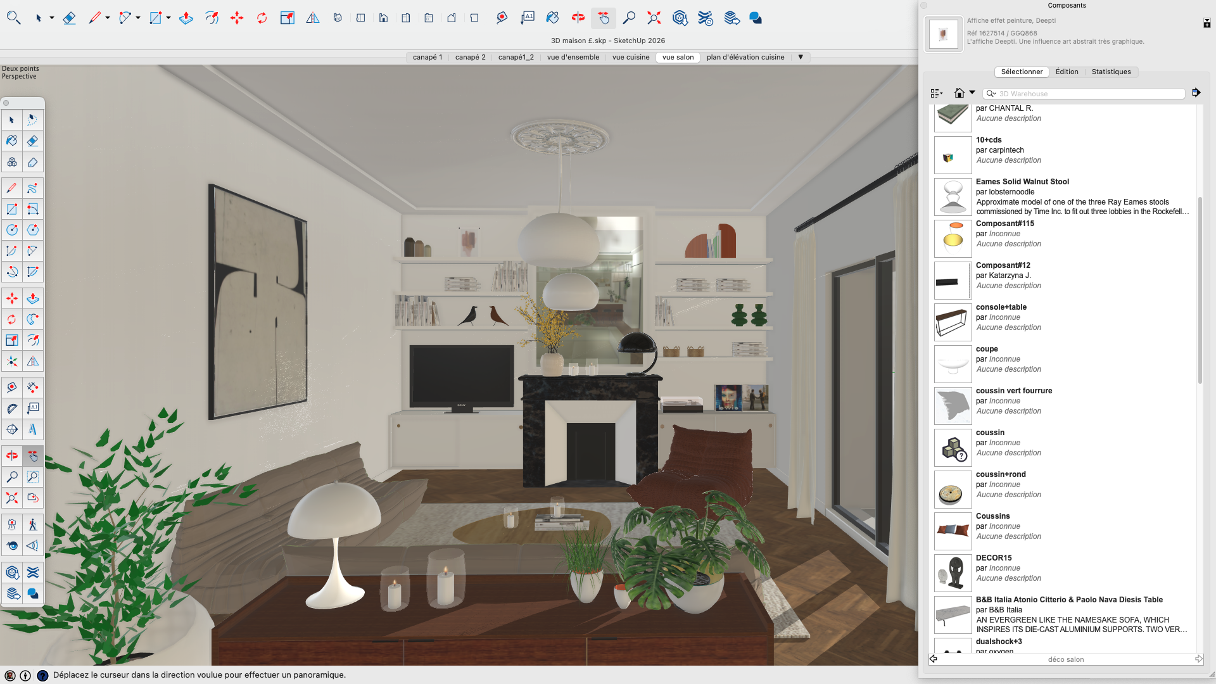Viewport: 1216px width, 684px height.
Task: Activate the Paint Bucket tool
Action: point(552,18)
